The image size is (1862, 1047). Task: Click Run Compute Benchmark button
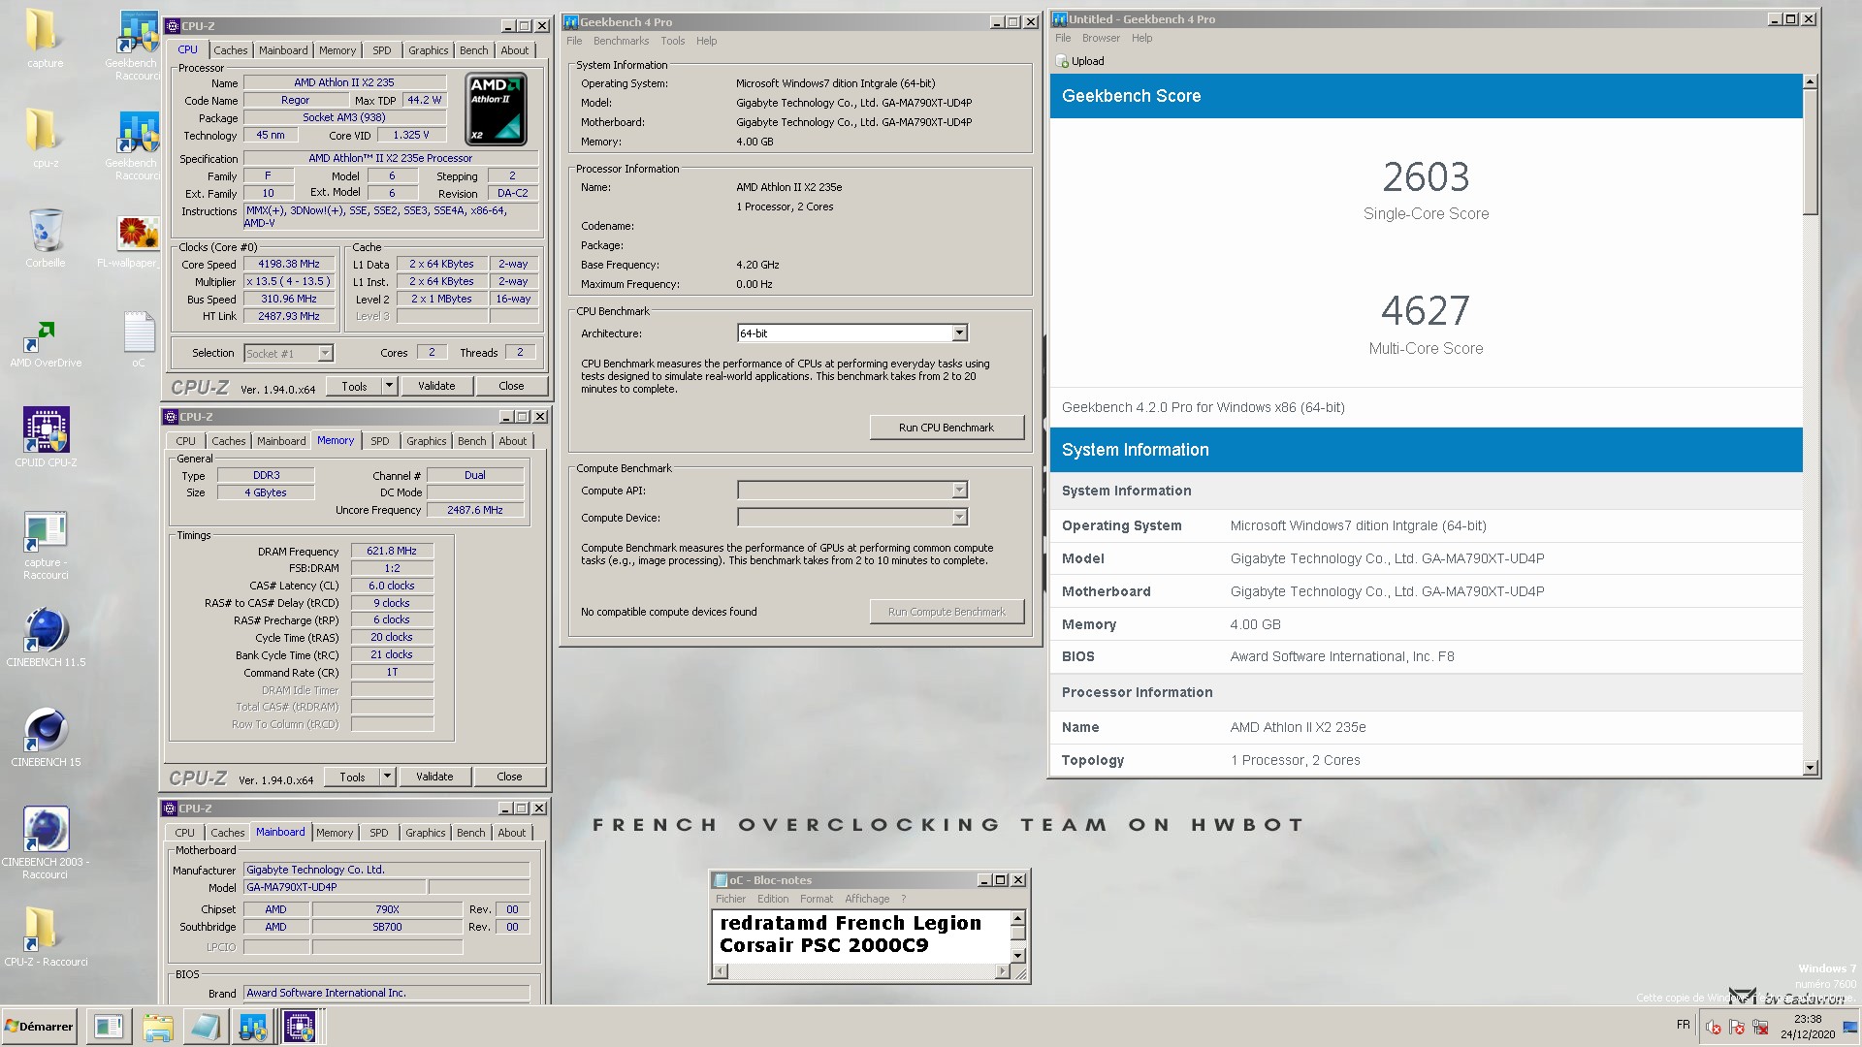point(947,612)
